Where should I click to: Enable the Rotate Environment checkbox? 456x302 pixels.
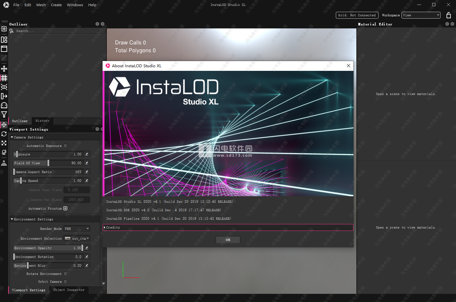(x=65, y=274)
